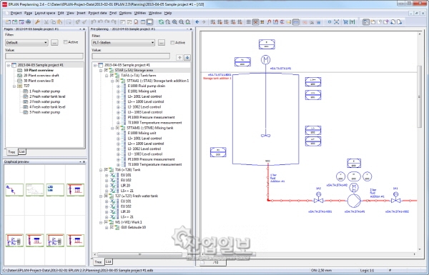Select first thumbnail in Graphical preview top row
Viewport: 429px width, 275px height.
[14, 190]
